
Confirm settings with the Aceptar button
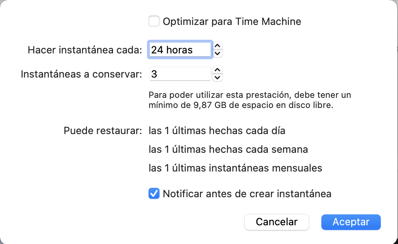[351, 222]
